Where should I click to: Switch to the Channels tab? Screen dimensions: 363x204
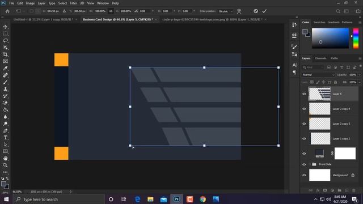coord(320,58)
